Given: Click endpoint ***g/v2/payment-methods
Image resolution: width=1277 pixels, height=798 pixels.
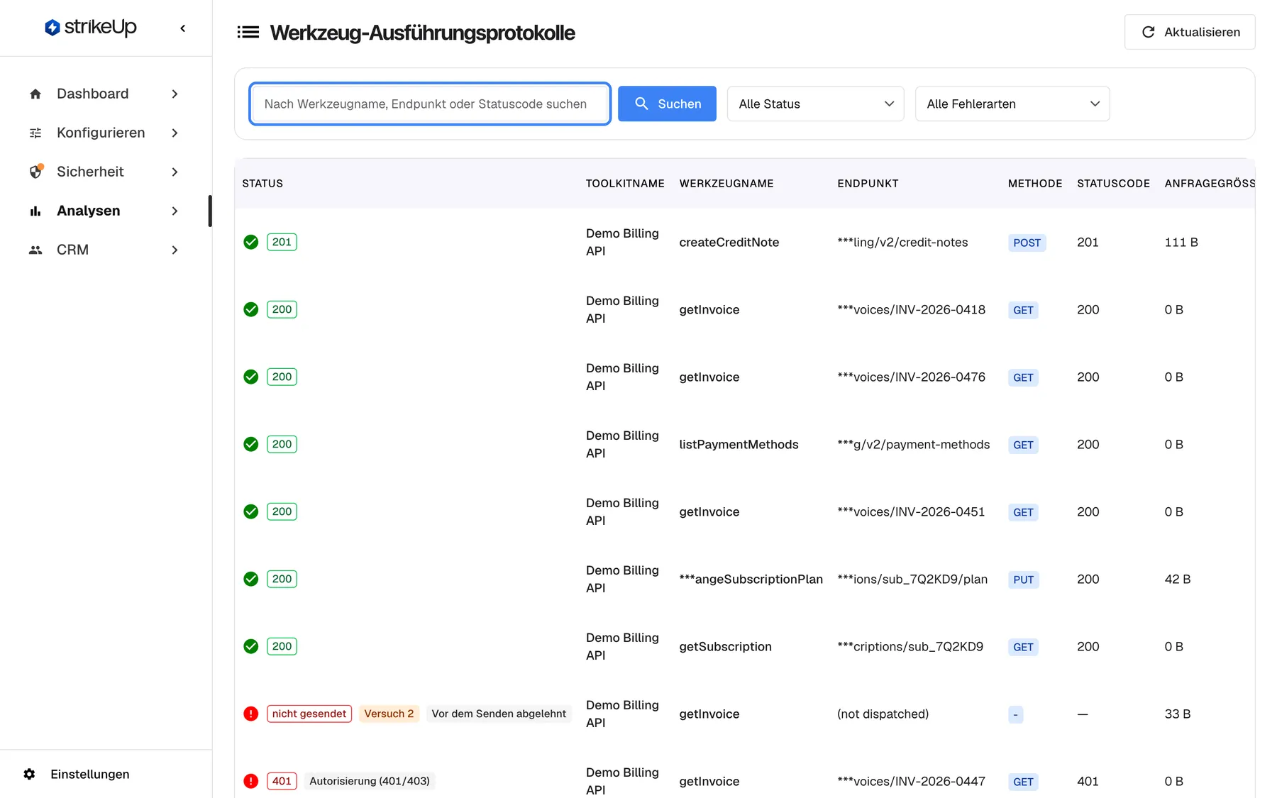Looking at the screenshot, I should pyautogui.click(x=913, y=444).
